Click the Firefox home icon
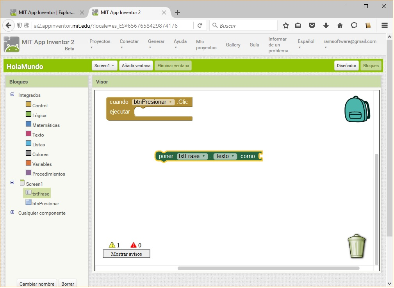Screen dimensions: 394x288 340,26
